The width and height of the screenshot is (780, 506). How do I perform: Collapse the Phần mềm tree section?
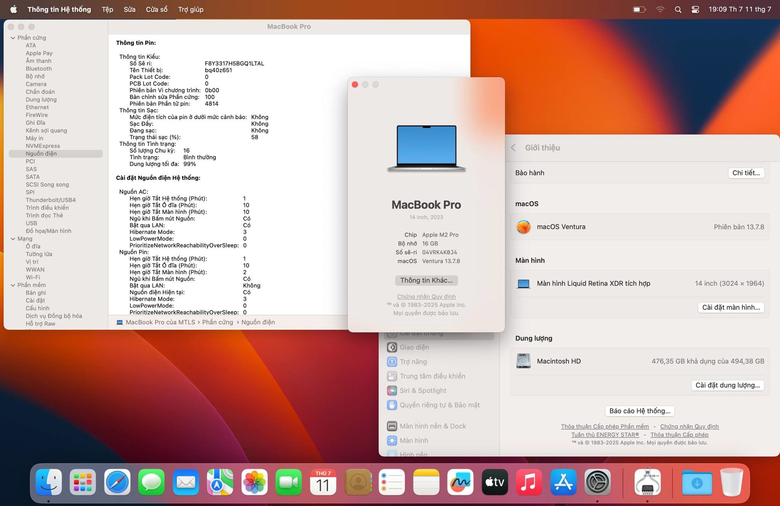coord(13,285)
